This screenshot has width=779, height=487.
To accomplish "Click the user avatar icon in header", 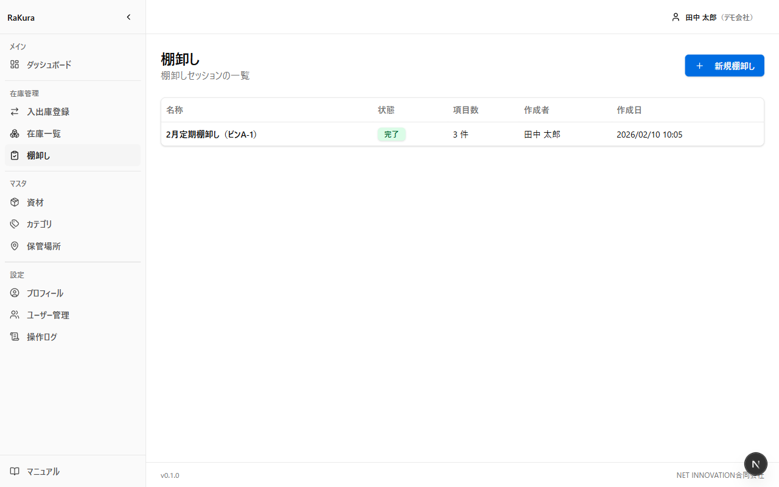I will click(676, 17).
